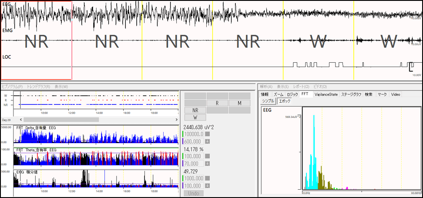Click the M stage button
423x198 pixels.
239,103
